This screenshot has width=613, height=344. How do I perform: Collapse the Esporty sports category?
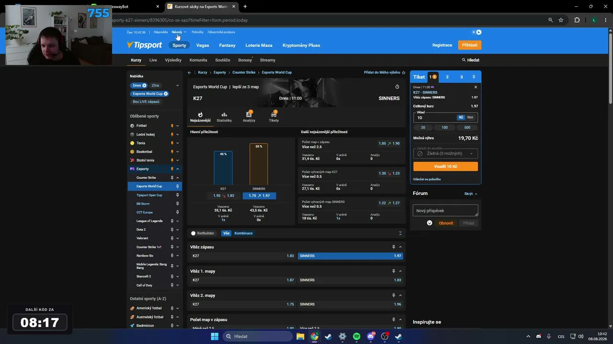click(x=178, y=169)
